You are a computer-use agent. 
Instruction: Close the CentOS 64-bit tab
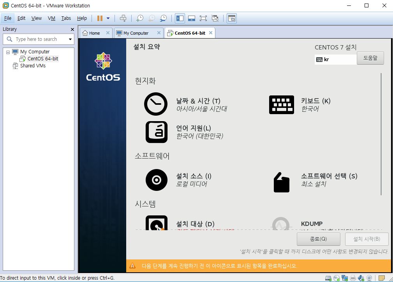tap(211, 33)
